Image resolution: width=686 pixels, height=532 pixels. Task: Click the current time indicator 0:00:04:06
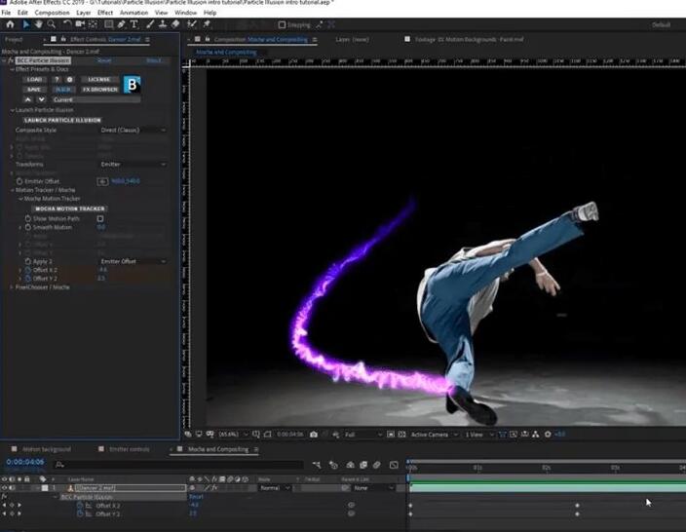(23, 463)
